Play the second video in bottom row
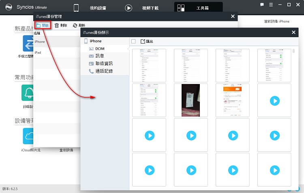This screenshot has width=304, height=193. point(191,170)
